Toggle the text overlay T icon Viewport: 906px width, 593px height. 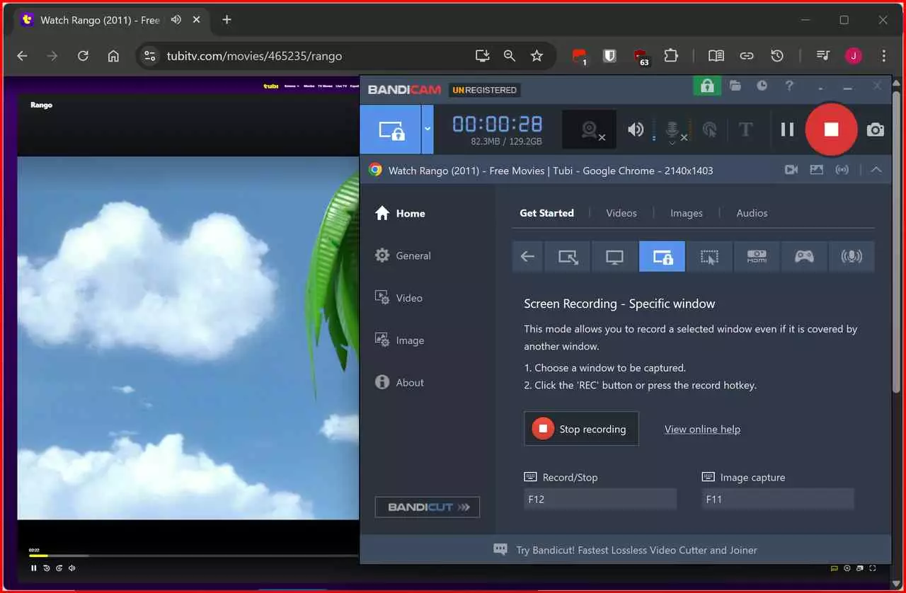tap(745, 129)
